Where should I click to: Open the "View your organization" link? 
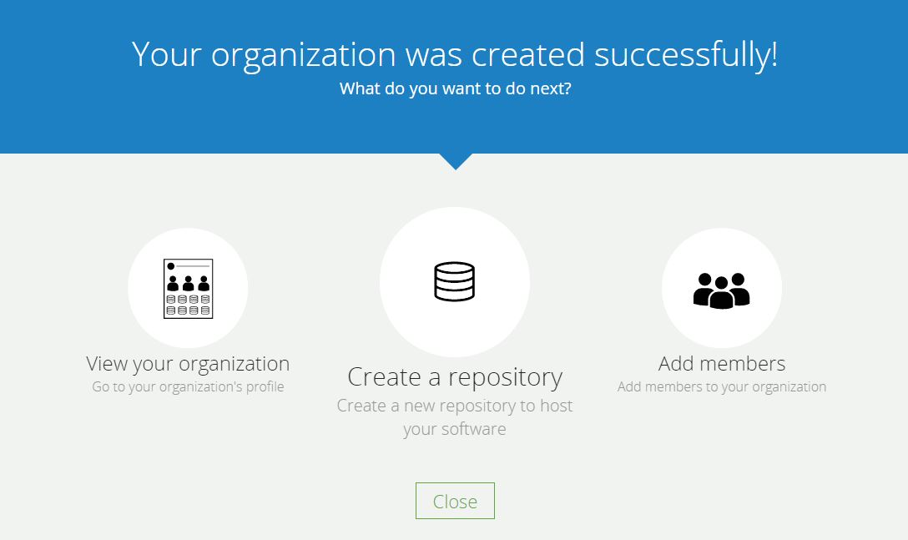(x=188, y=364)
